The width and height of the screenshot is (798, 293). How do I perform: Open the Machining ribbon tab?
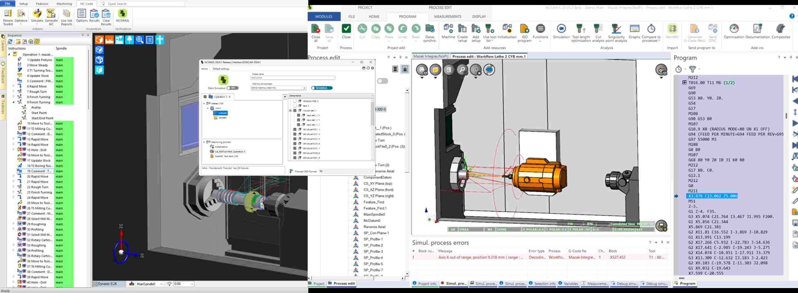[x=64, y=4]
